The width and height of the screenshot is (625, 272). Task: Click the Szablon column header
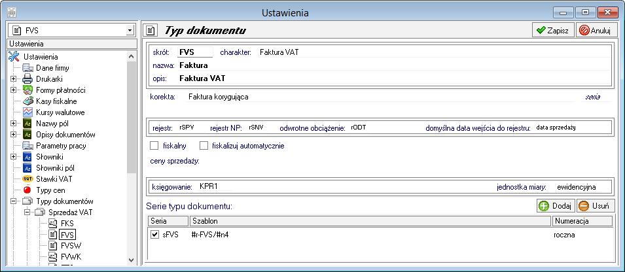tap(370, 220)
